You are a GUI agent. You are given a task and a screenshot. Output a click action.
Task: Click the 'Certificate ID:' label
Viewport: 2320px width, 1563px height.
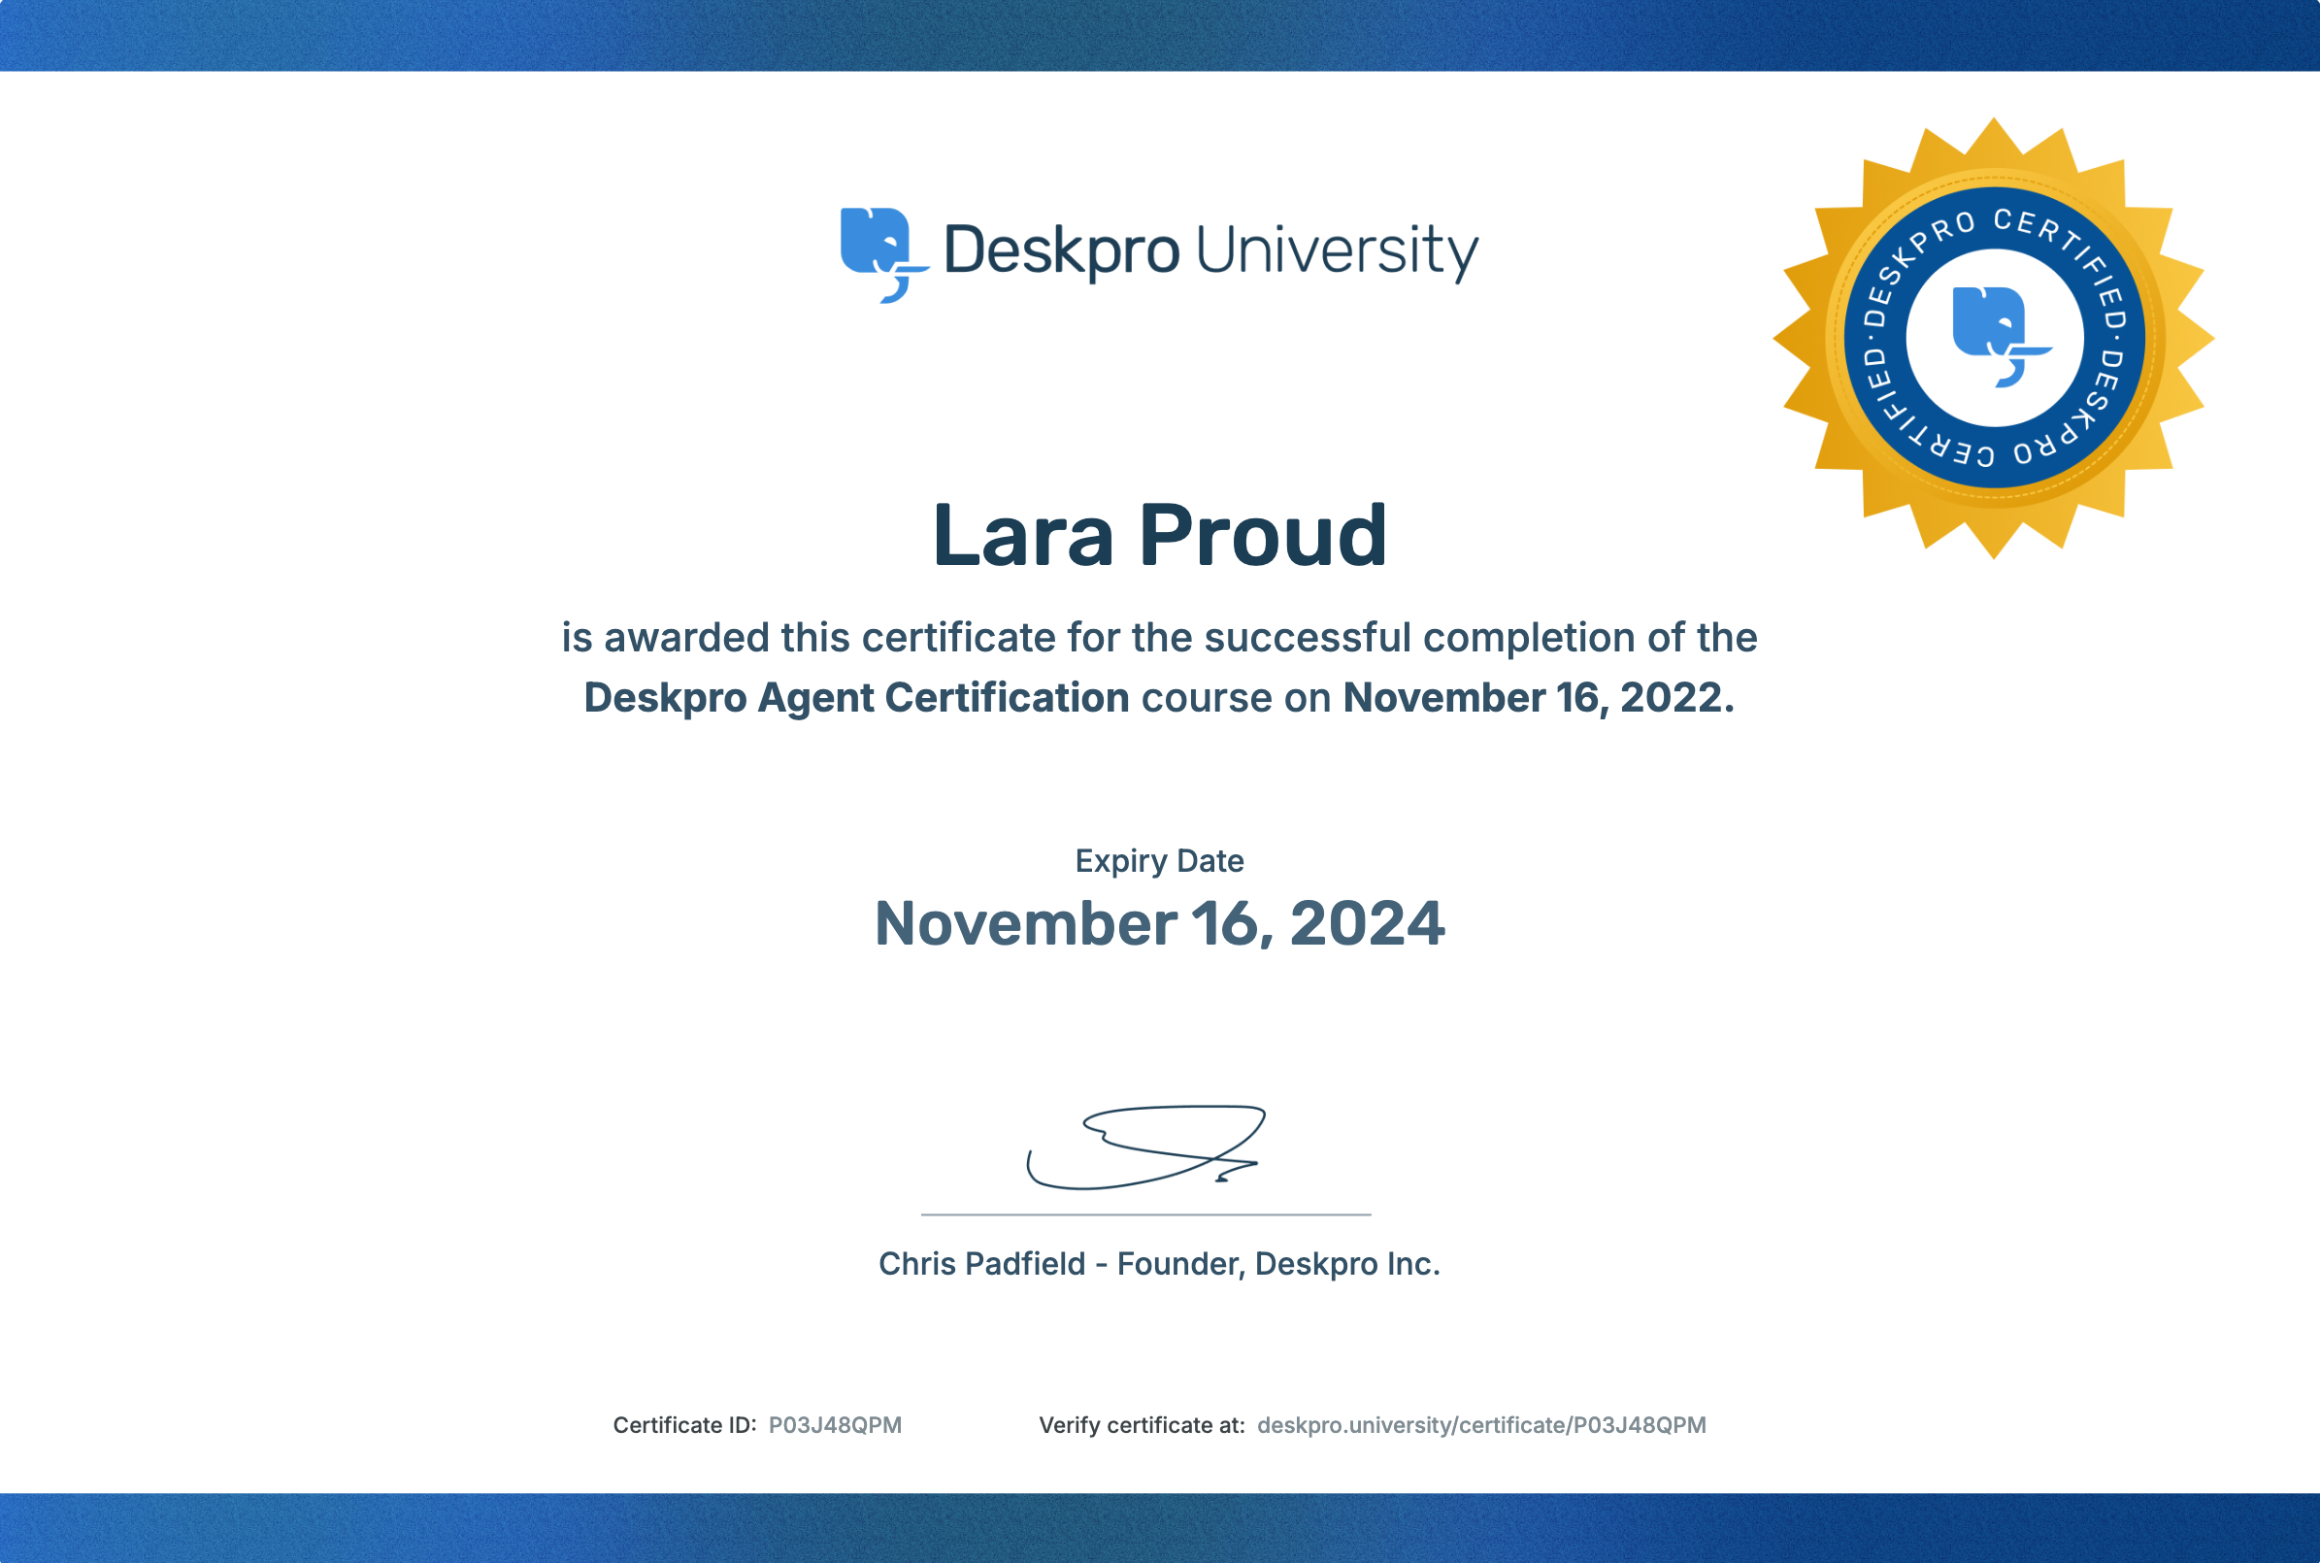click(684, 1425)
